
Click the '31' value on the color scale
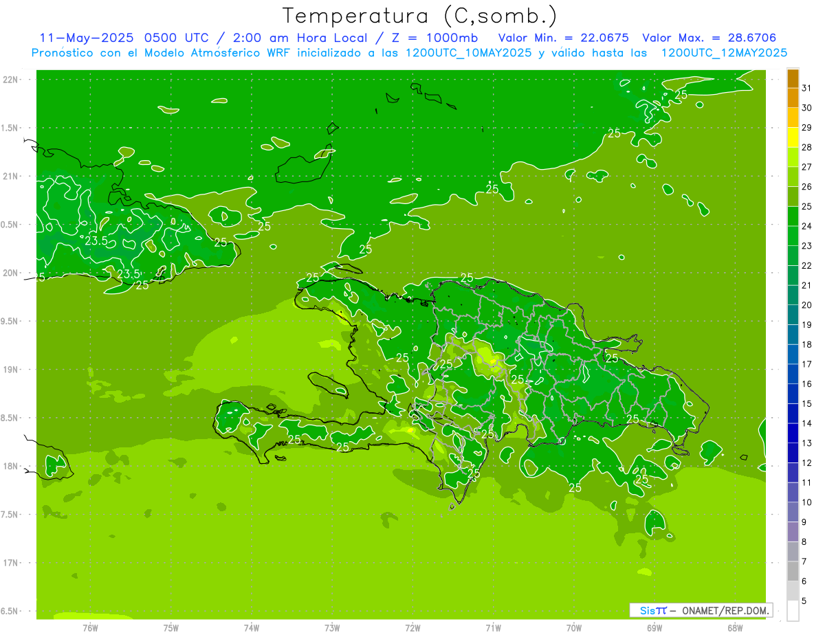(x=807, y=88)
